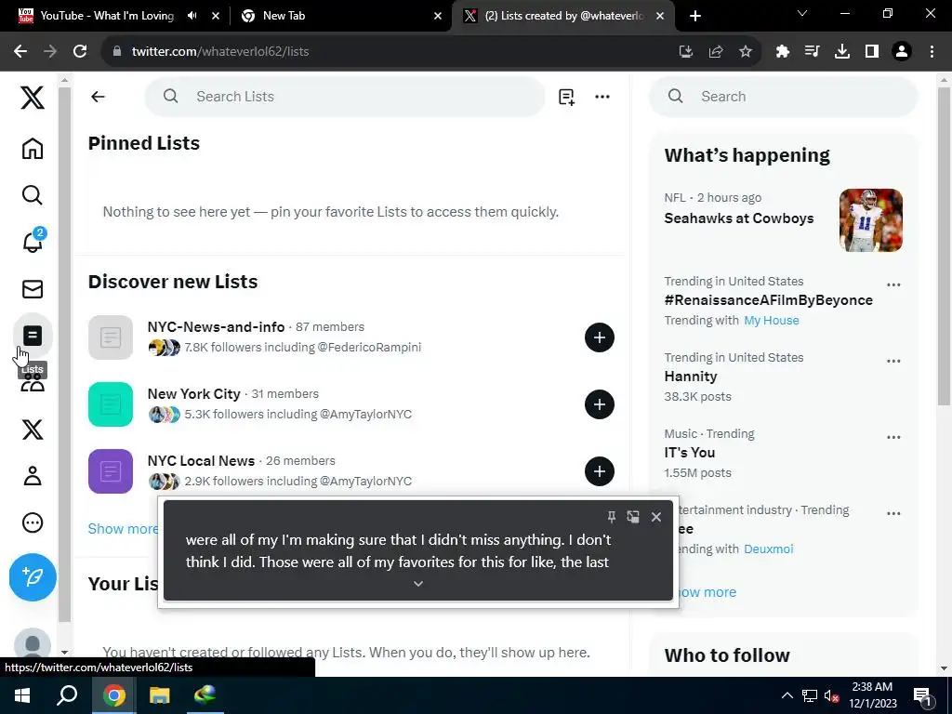Follow the NYC-News-and-info list plus button
This screenshot has height=714, width=952.
(x=600, y=337)
